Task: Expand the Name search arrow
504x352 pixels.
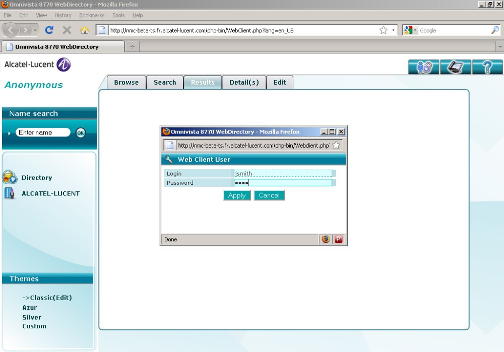Action: 9,132
